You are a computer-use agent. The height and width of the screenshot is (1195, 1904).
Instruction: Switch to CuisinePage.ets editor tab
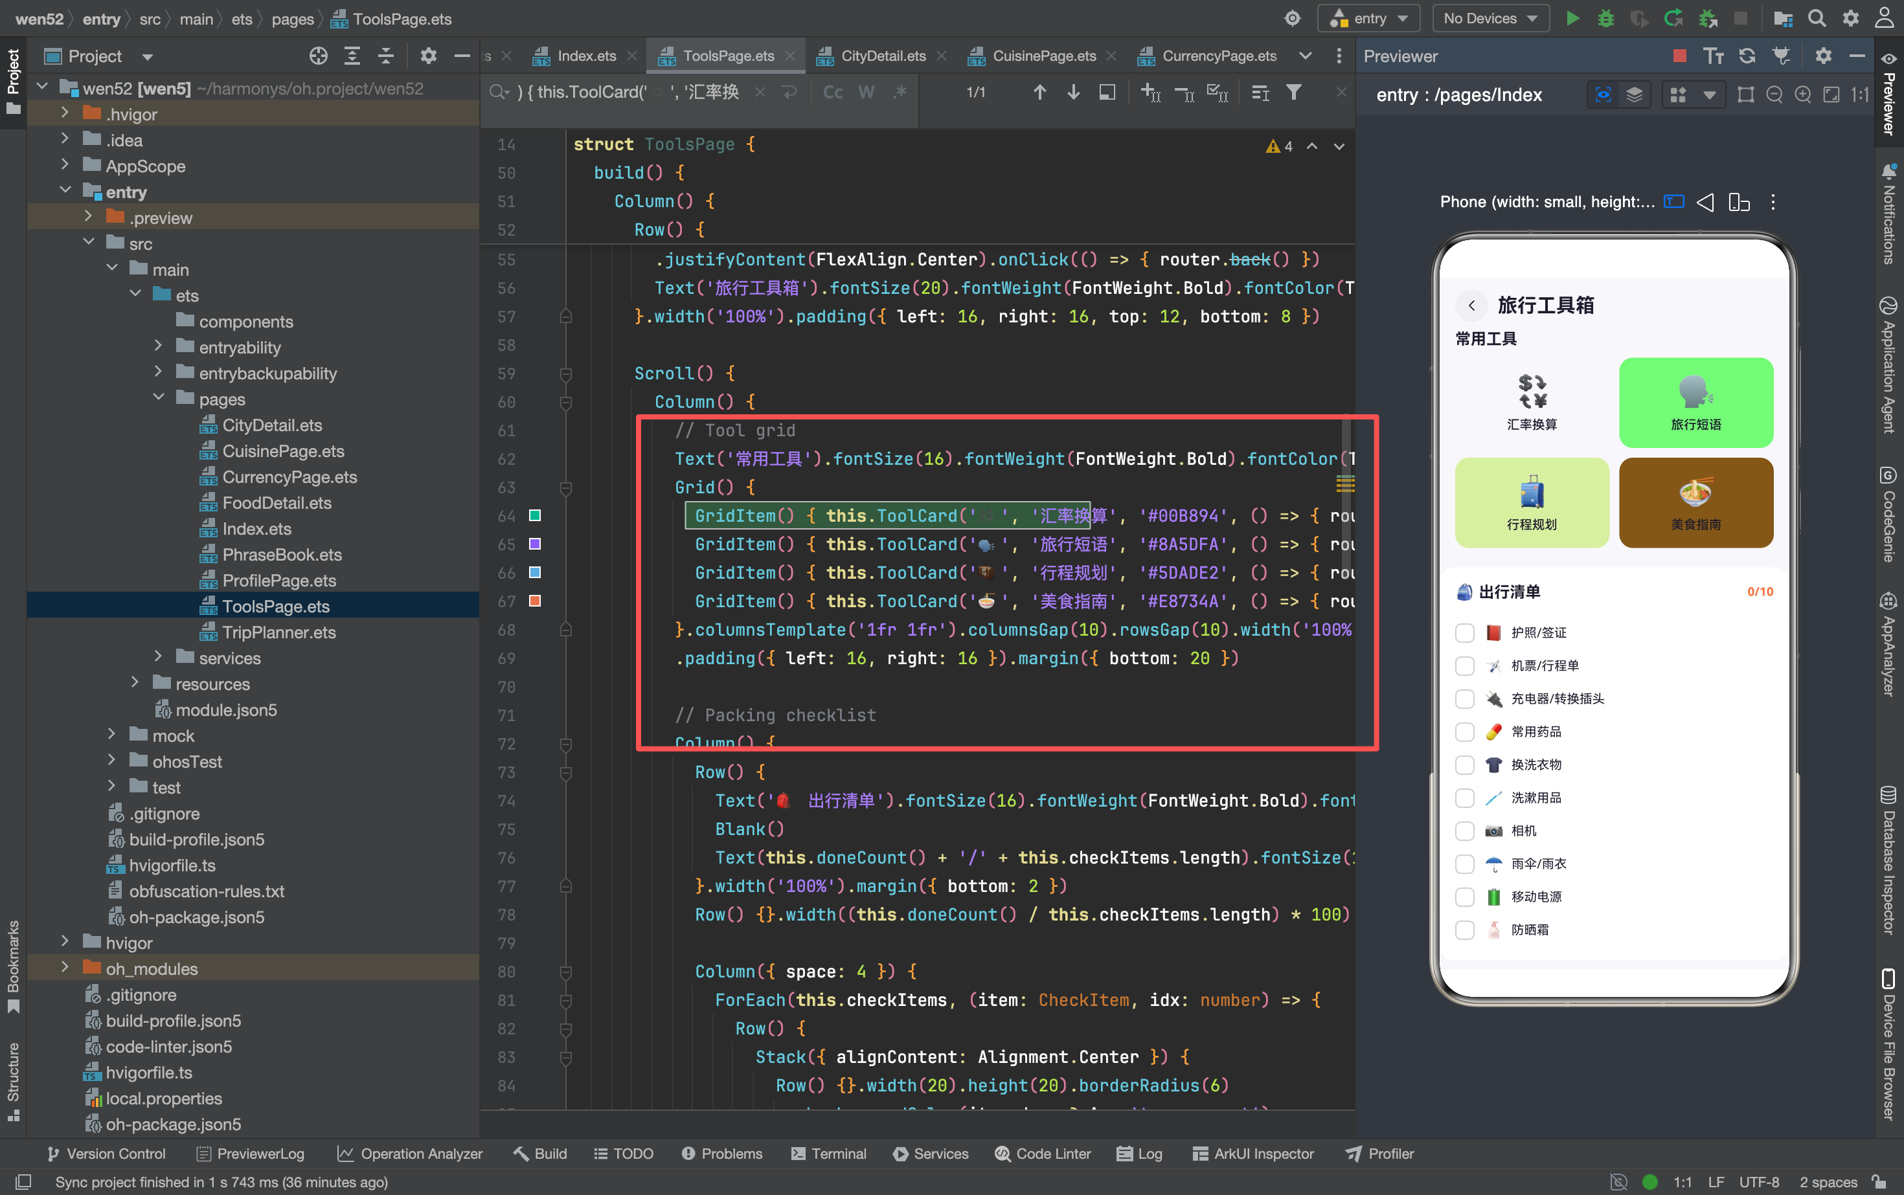(1044, 55)
